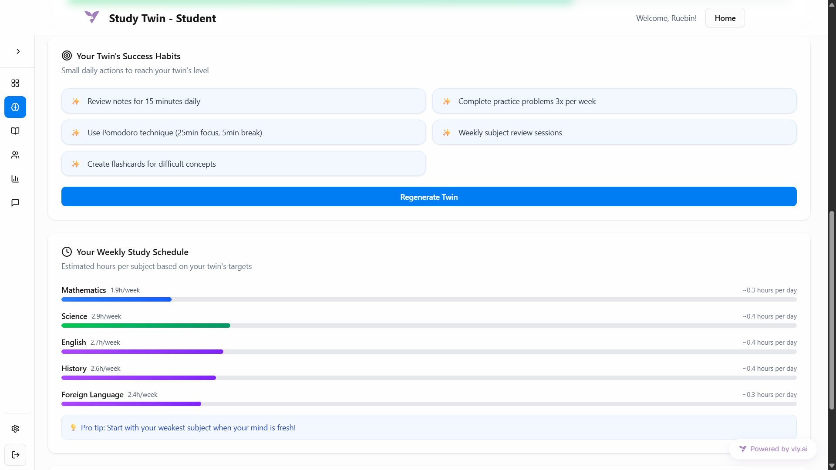Open the settings gear icon

[15, 429]
